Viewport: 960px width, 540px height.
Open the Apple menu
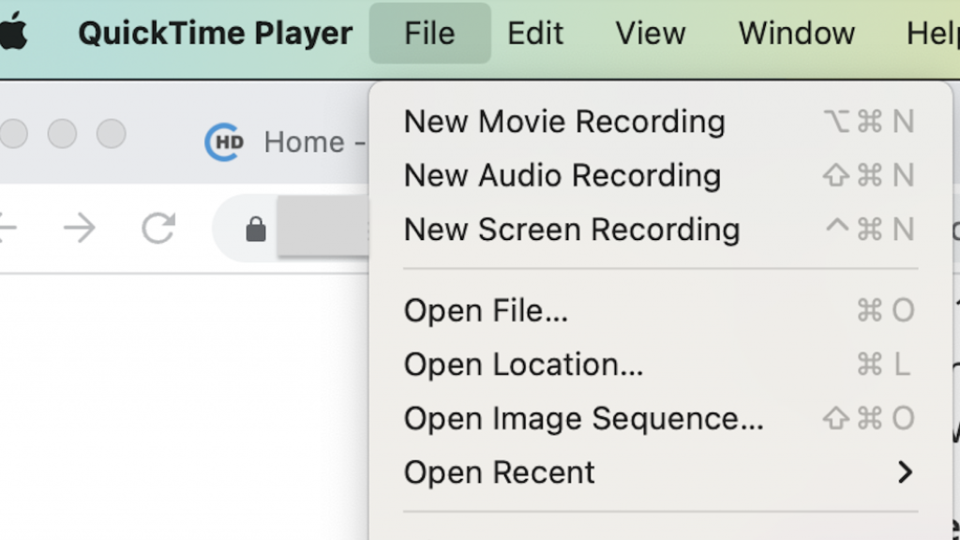click(x=13, y=31)
